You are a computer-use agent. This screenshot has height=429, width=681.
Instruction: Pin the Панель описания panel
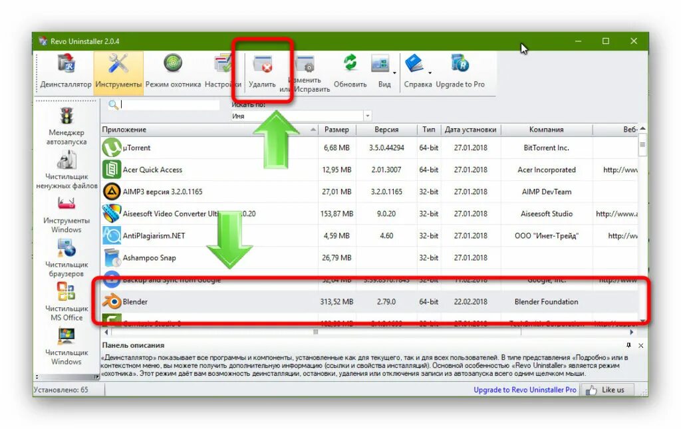(x=628, y=345)
